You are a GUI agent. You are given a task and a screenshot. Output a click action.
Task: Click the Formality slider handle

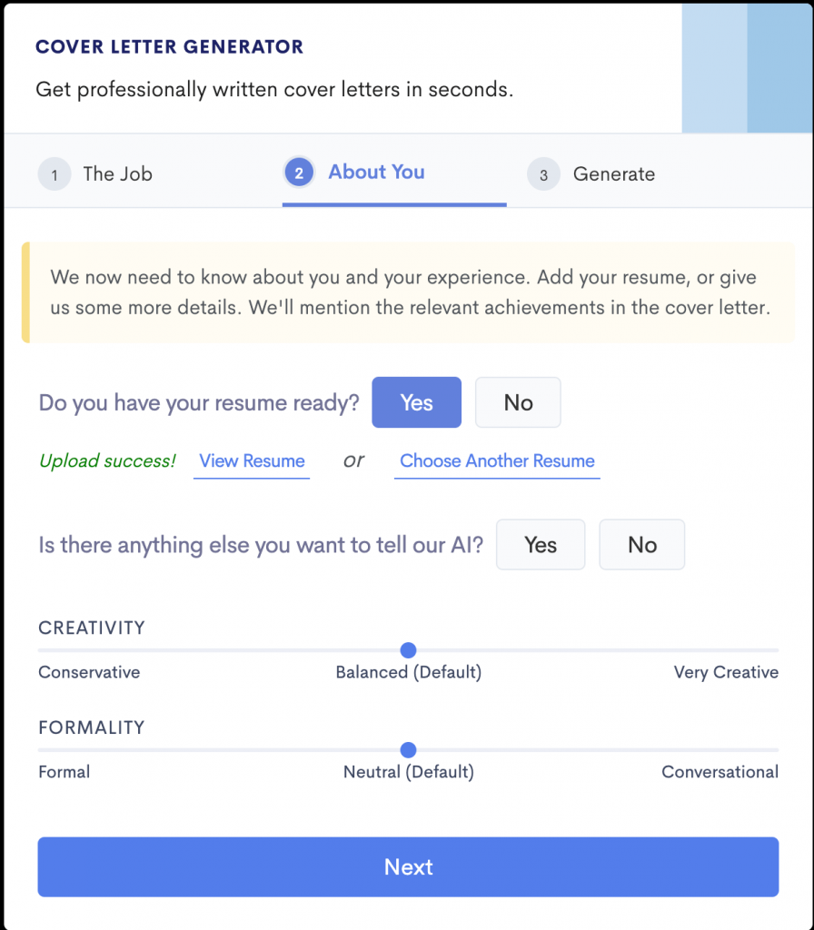[408, 750]
